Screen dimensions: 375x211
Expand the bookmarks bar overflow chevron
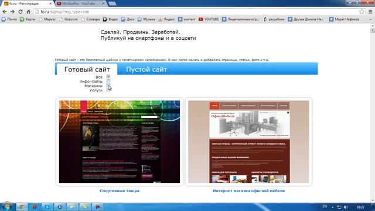pyautogui.click(x=370, y=19)
